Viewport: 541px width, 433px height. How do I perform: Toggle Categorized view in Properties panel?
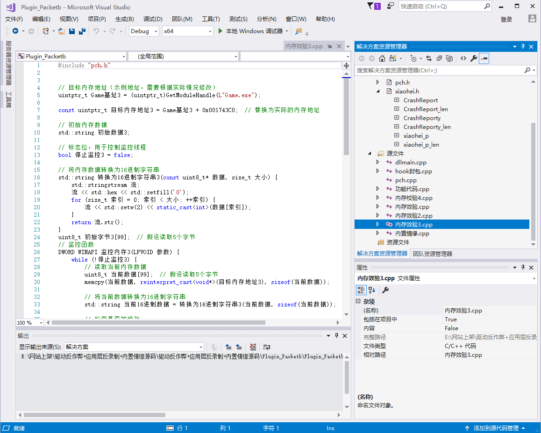click(x=361, y=290)
